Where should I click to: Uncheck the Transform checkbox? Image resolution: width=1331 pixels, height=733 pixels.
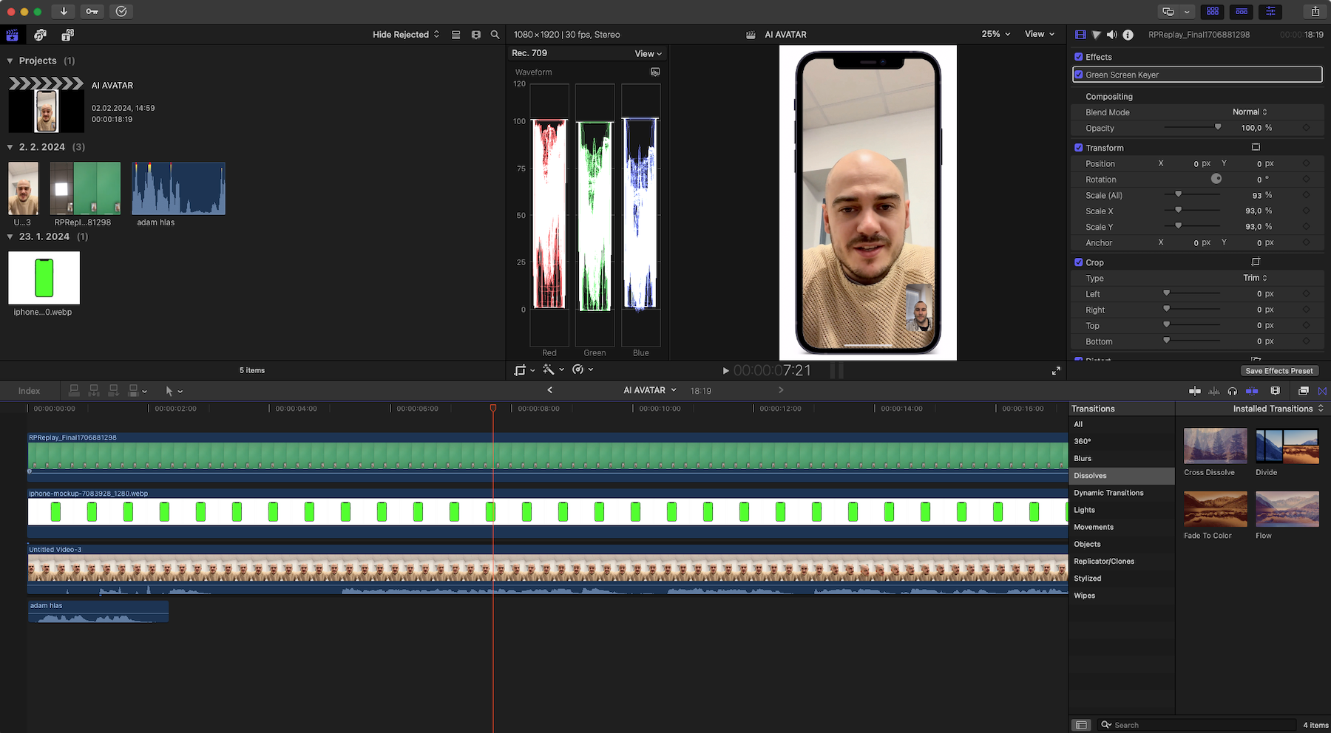1078,148
